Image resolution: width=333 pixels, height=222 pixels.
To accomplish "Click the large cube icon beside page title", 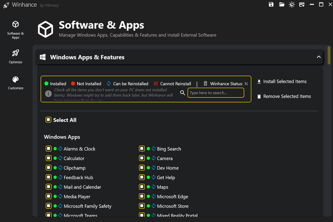I will pyautogui.click(x=45, y=29).
